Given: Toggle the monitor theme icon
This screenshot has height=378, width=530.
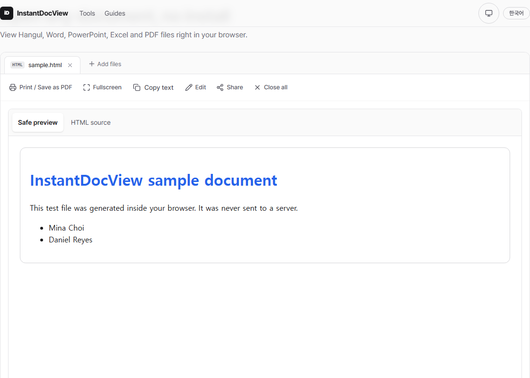Looking at the screenshot, I should tap(488, 13).
